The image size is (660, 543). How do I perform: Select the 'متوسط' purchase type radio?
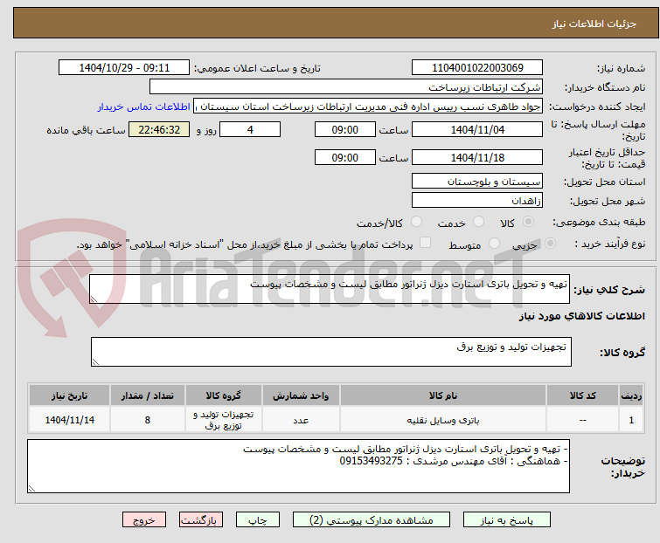coord(494,244)
